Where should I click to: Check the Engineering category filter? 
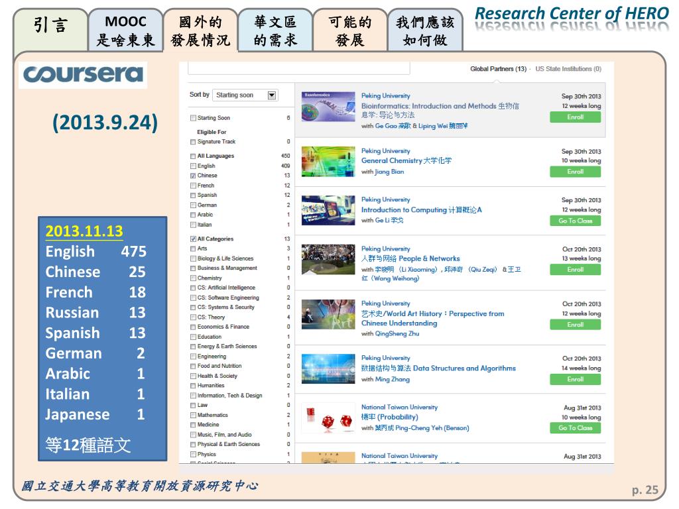click(x=193, y=357)
